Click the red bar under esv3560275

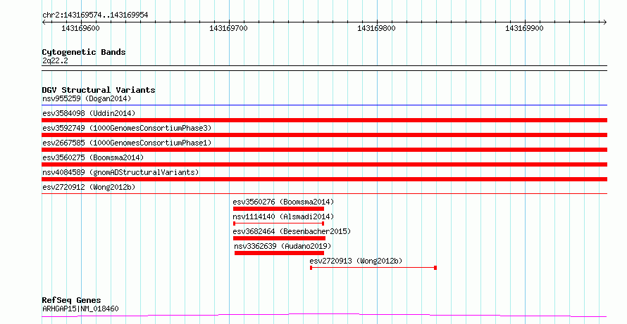[x=324, y=164]
